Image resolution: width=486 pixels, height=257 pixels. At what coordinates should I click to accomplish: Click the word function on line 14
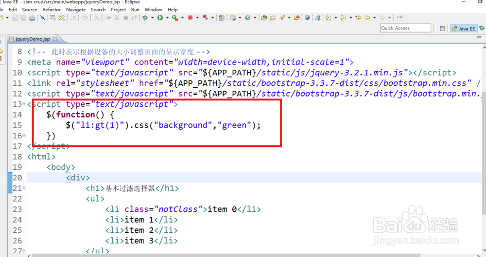point(76,115)
